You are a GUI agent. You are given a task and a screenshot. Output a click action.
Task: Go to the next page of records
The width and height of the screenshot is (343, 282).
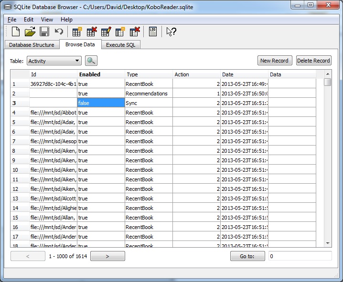(x=107, y=256)
